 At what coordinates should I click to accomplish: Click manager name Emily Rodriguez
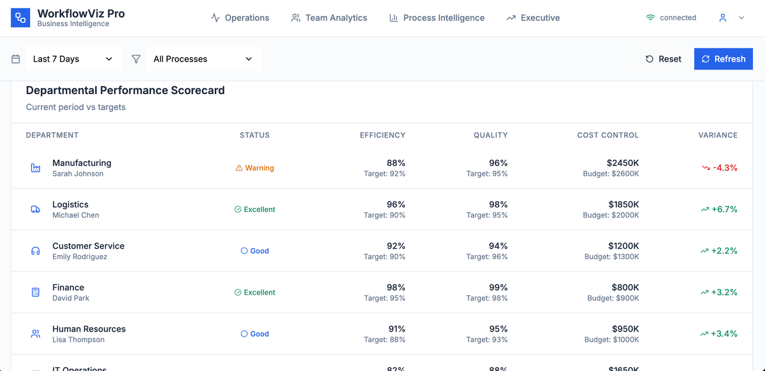click(x=80, y=256)
